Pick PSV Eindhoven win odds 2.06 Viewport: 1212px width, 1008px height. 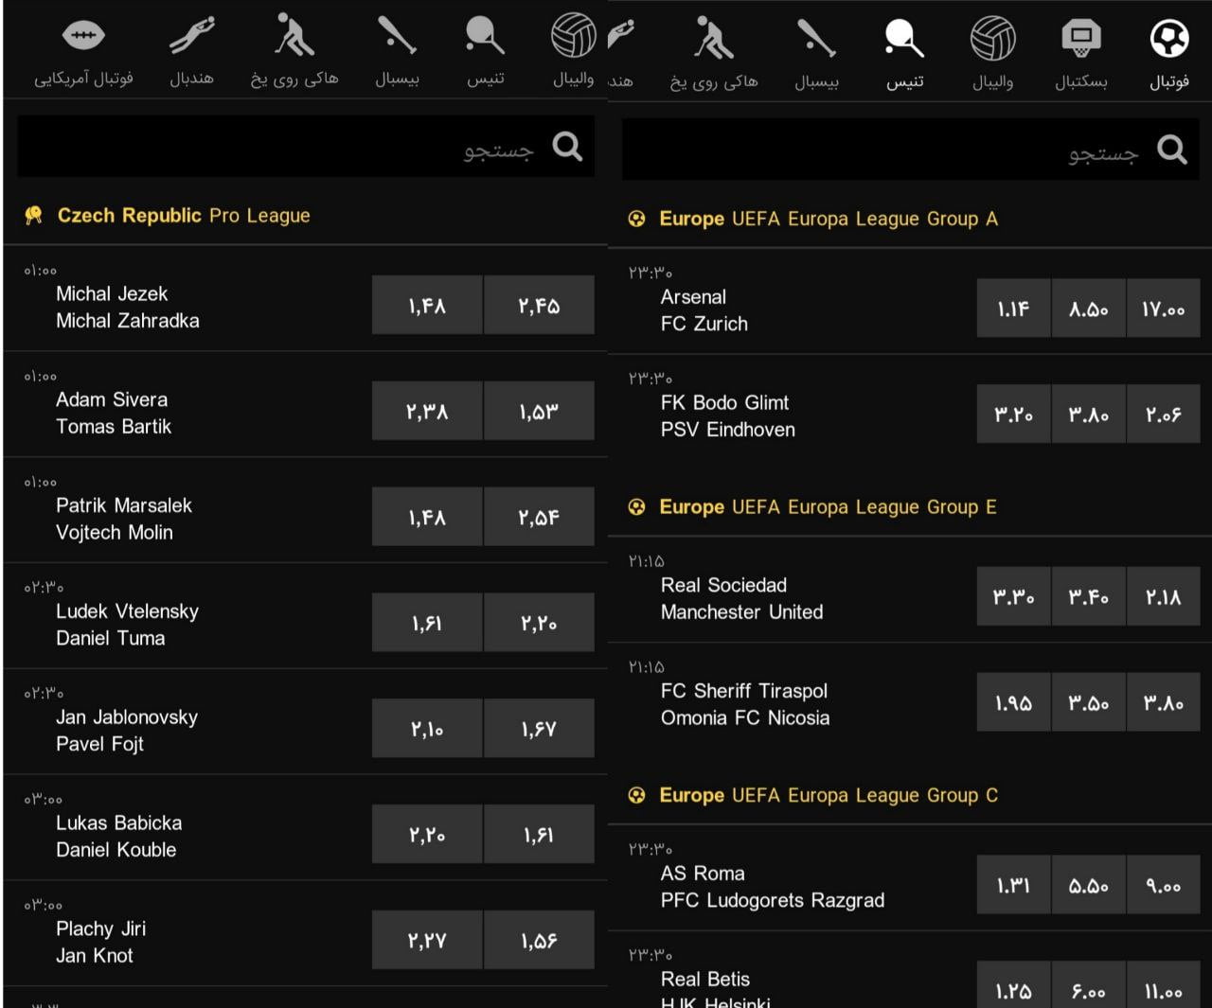1163,415
